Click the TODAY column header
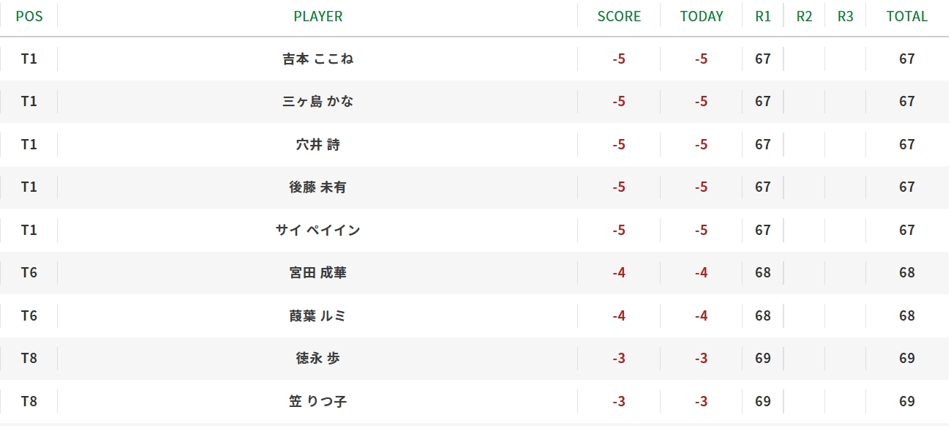 702,16
